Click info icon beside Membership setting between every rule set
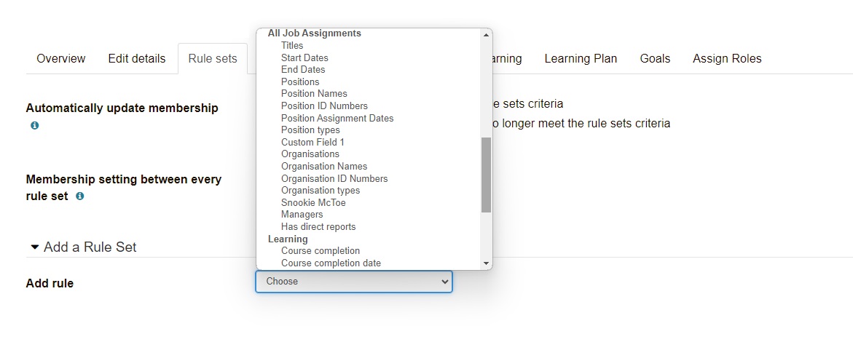 tap(80, 196)
